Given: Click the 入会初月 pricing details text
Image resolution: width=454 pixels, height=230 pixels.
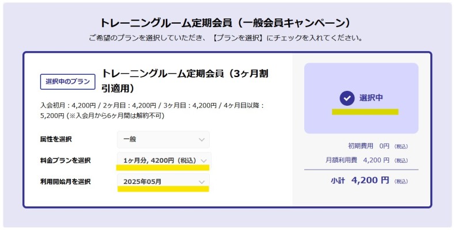Looking at the screenshot, I should coord(152,110).
